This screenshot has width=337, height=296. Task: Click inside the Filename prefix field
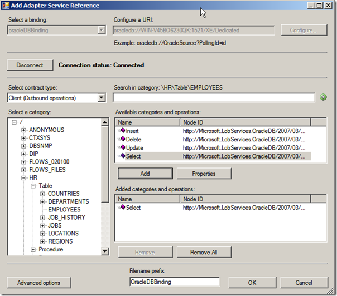click(174, 282)
